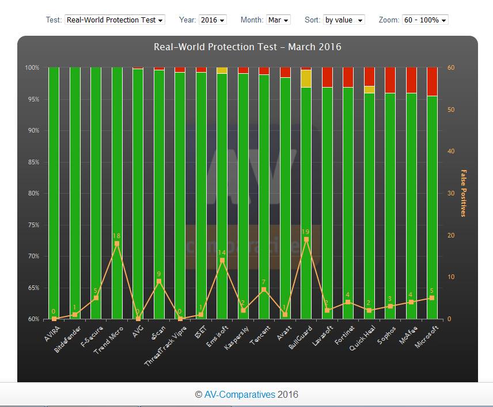Click the Microsoft label on the x-axis
This screenshot has height=407, width=493.
coord(426,337)
